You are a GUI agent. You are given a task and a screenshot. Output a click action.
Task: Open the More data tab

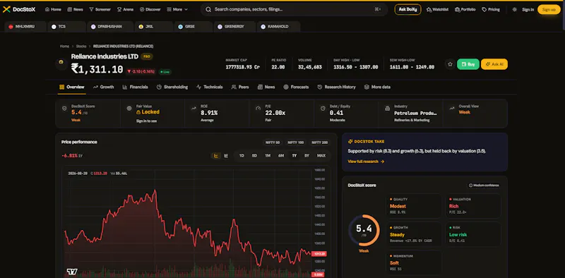(x=377, y=87)
